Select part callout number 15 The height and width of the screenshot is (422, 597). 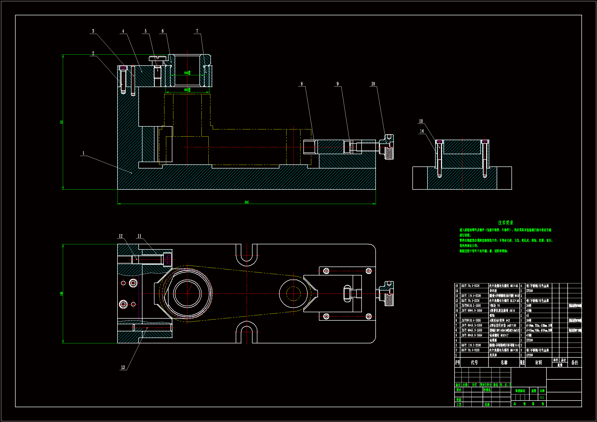[421, 121]
